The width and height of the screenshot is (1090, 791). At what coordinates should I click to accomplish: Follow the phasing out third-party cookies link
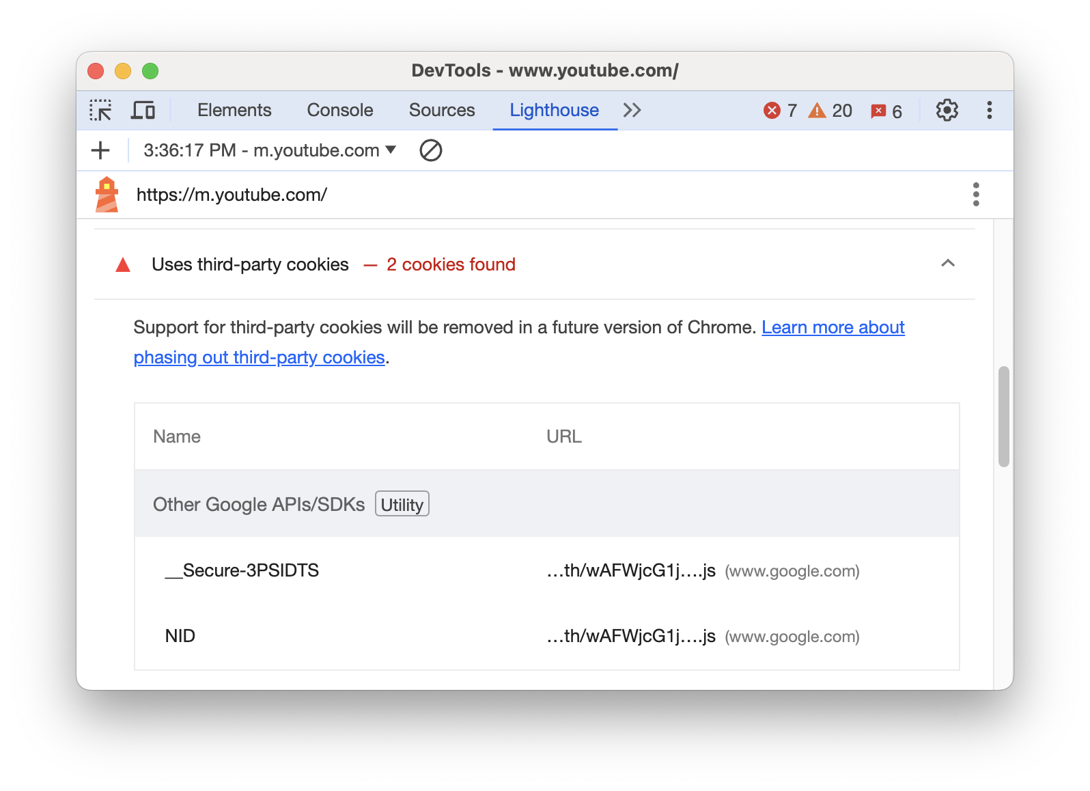[x=259, y=357]
